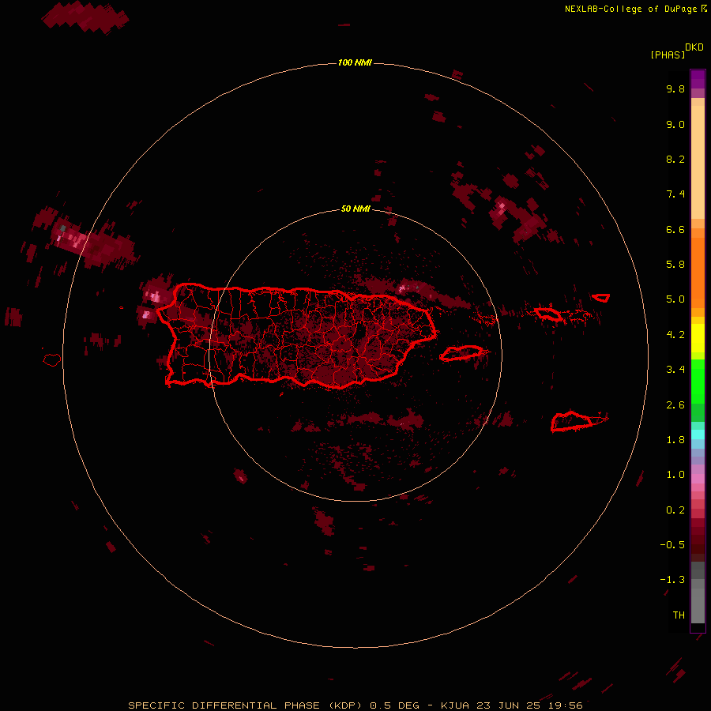The height and width of the screenshot is (711, 711).
Task: Click the gray segment at the color bar bottom
Action: 698,605
